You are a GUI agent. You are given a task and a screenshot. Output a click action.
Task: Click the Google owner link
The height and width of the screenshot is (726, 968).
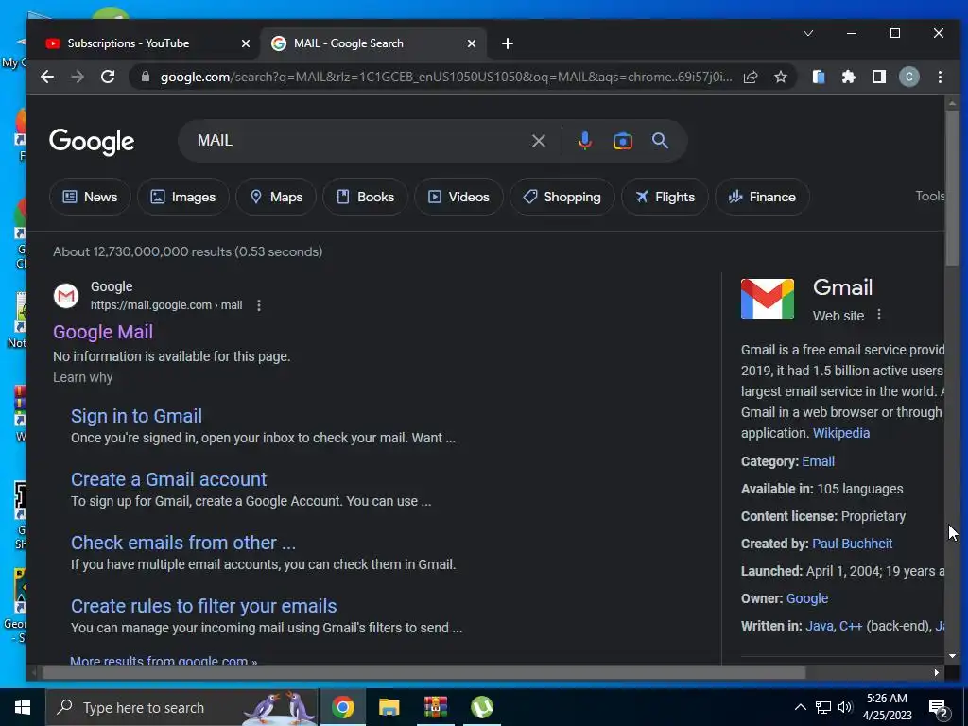807,598
